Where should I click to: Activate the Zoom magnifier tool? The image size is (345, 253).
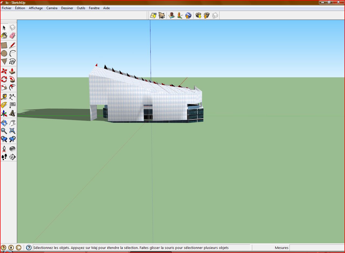click(4, 131)
